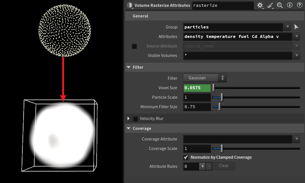
Task: Open the Filter type Gaussian dropdown
Action: pos(205,78)
